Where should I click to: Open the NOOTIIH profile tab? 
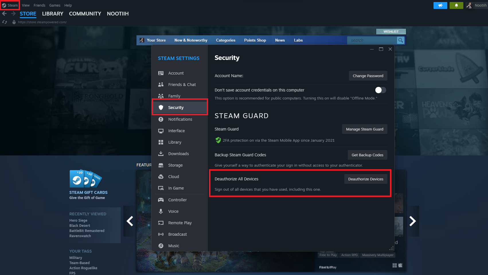pyautogui.click(x=118, y=14)
